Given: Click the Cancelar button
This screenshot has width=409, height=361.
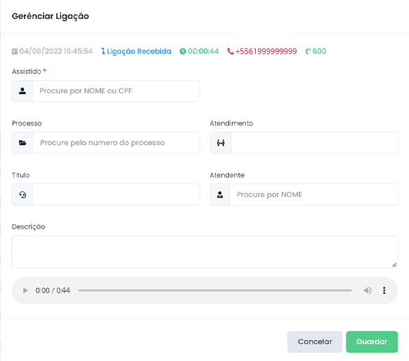Looking at the screenshot, I should pos(315,342).
